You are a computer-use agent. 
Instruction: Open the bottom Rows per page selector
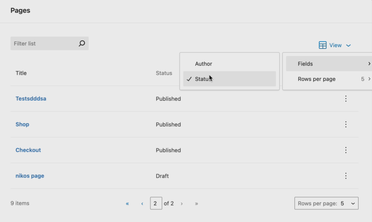coord(326,203)
